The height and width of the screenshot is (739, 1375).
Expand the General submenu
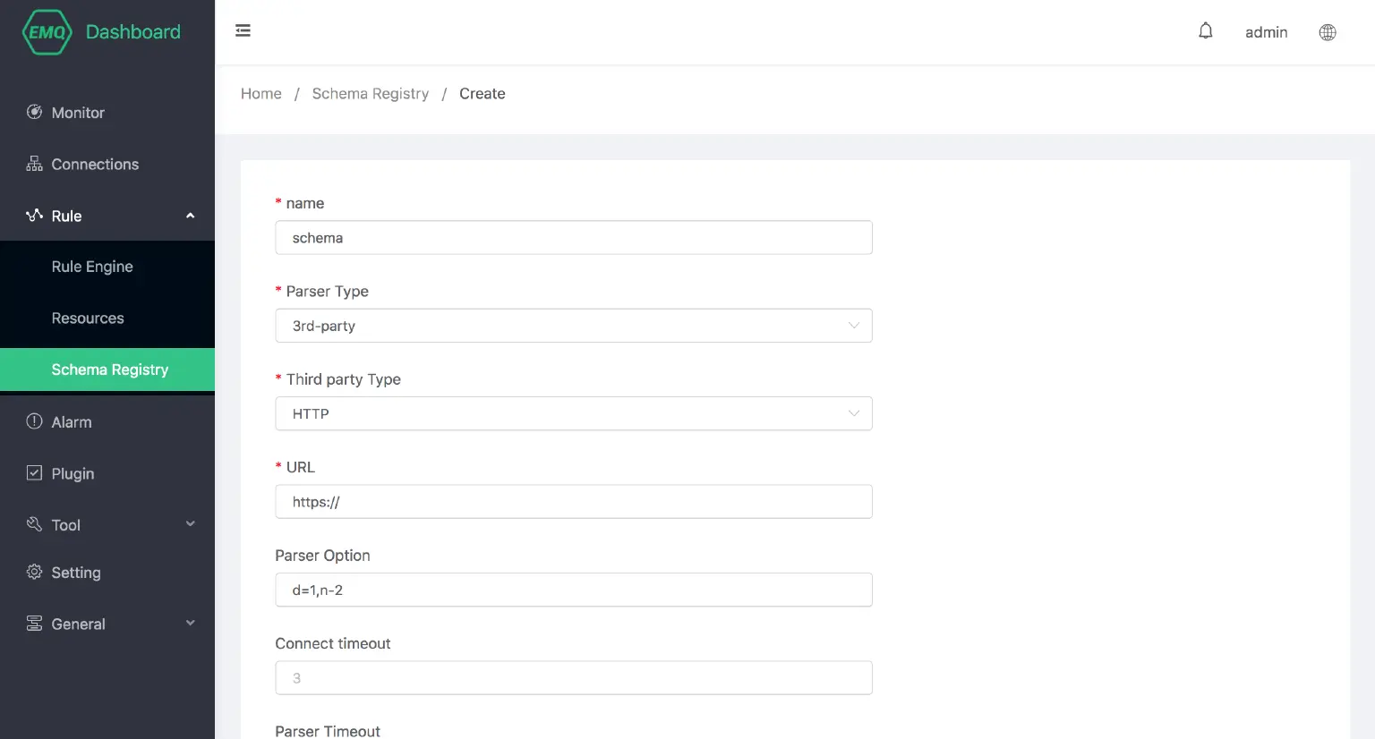(x=190, y=624)
